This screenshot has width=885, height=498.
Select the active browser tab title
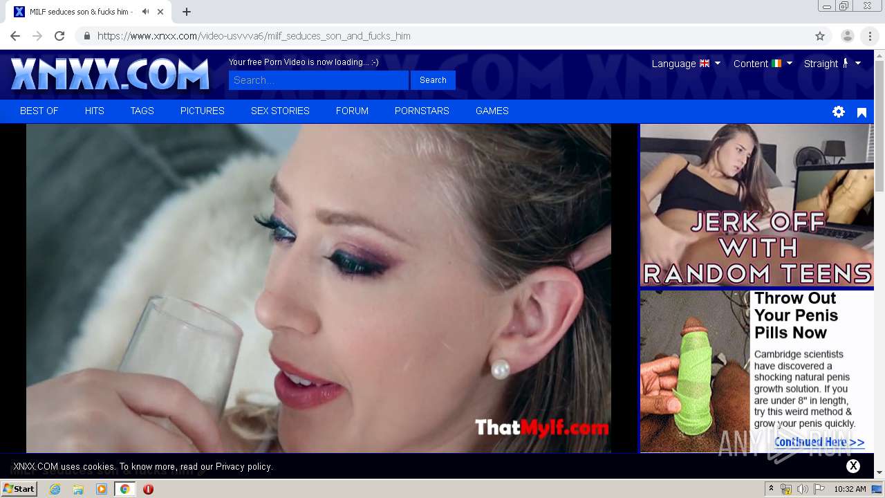coord(80,12)
